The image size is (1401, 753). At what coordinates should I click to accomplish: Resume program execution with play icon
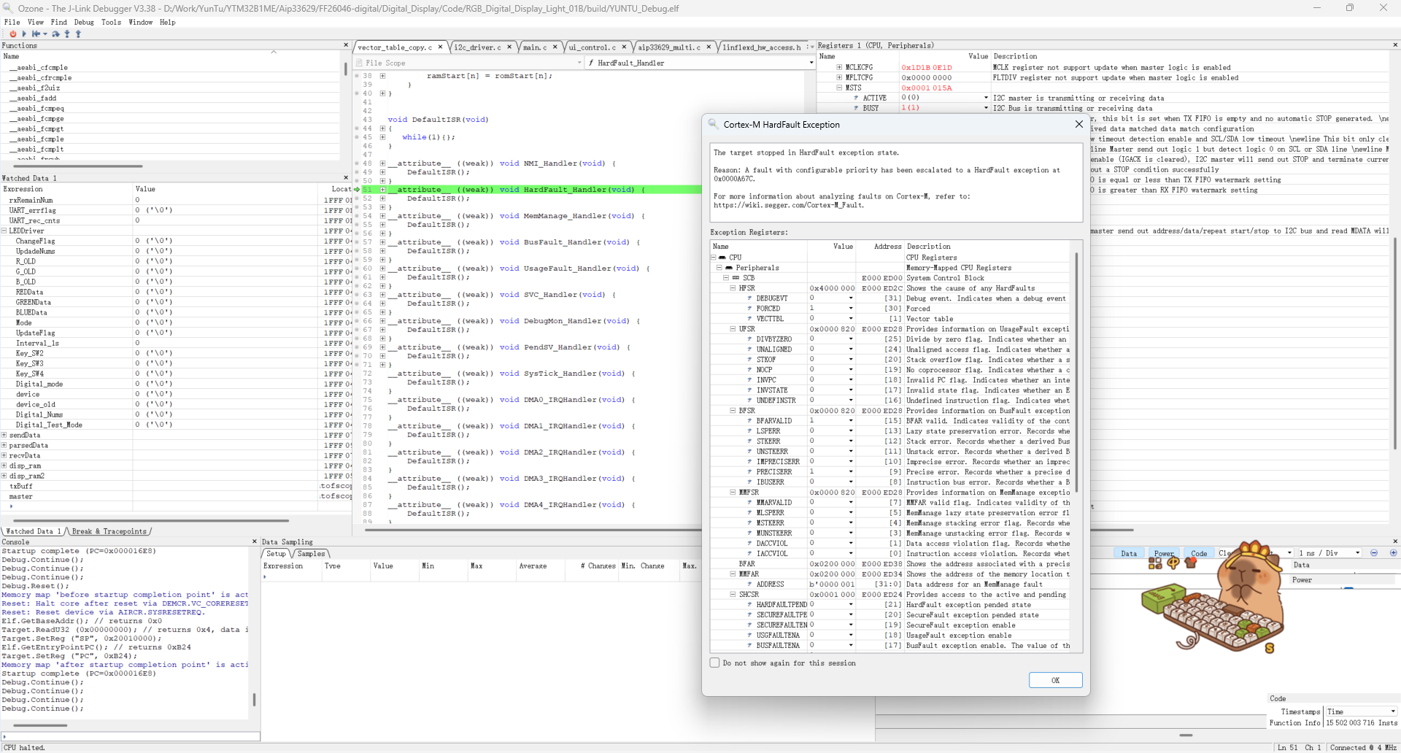(24, 34)
